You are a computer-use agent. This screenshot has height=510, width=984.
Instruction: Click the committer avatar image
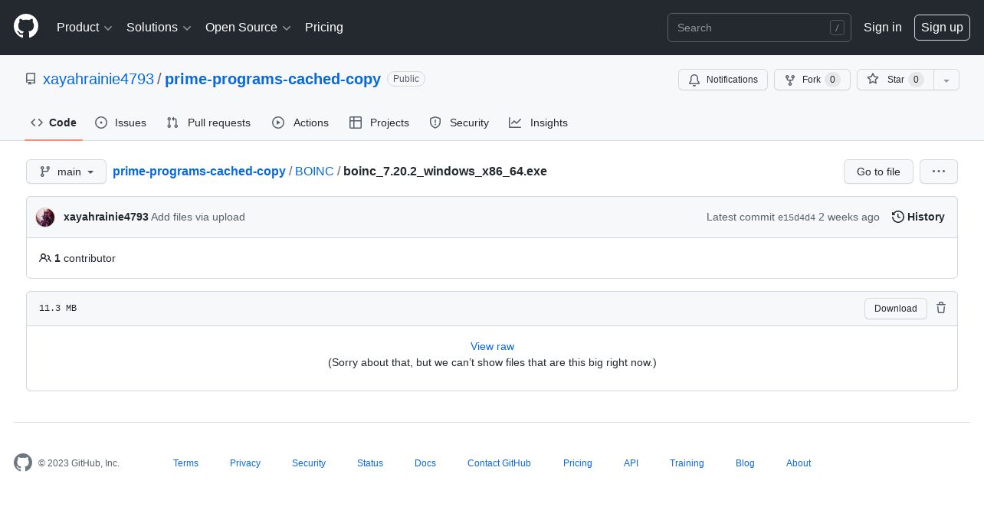coord(45,217)
